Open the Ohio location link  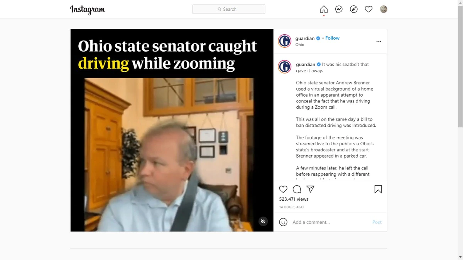(x=300, y=45)
